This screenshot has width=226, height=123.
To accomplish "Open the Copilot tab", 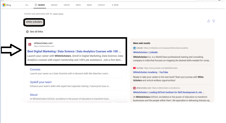I will (x=102, y=5).
